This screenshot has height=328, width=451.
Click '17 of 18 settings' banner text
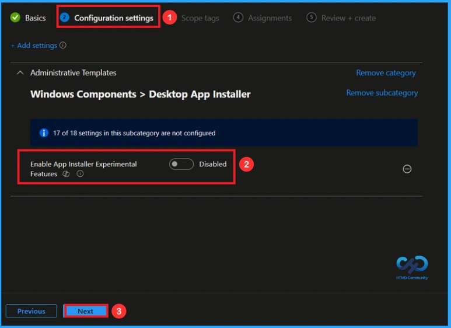[134, 133]
